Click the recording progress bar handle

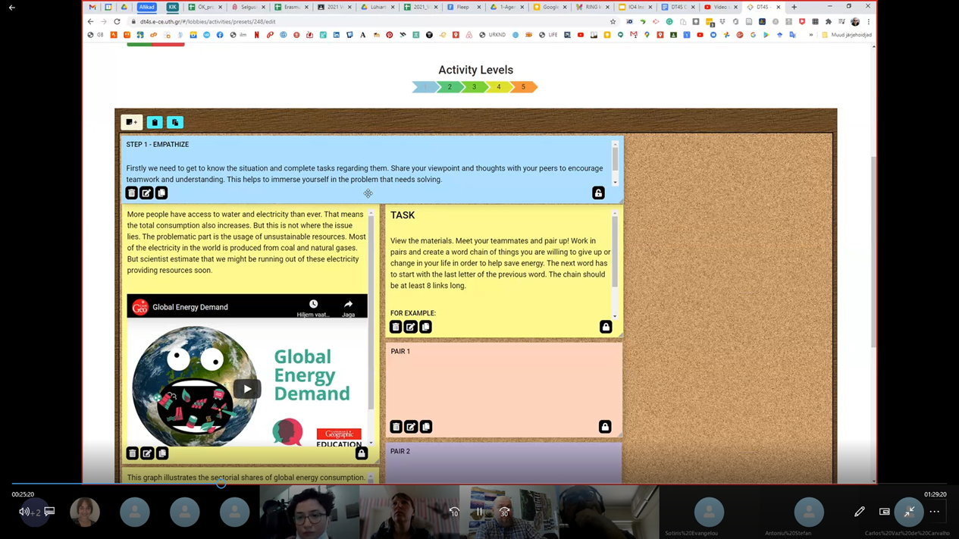(x=221, y=483)
